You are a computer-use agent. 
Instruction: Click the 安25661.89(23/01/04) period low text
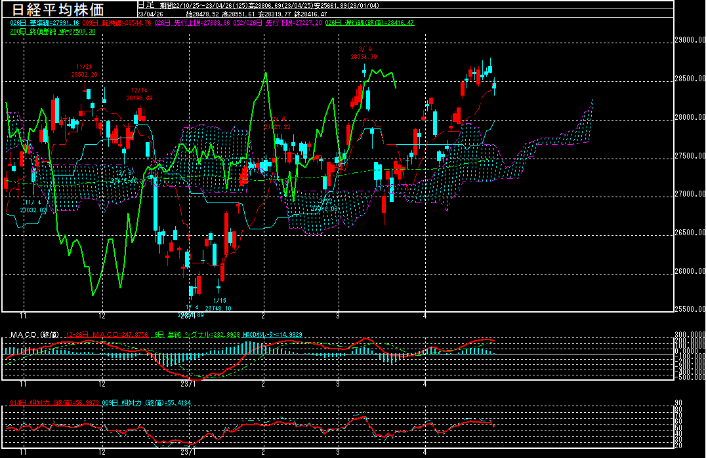click(x=346, y=5)
